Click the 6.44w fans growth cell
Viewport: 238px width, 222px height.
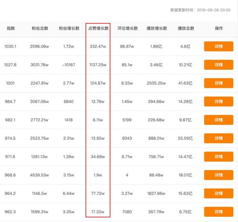[x=69, y=193]
